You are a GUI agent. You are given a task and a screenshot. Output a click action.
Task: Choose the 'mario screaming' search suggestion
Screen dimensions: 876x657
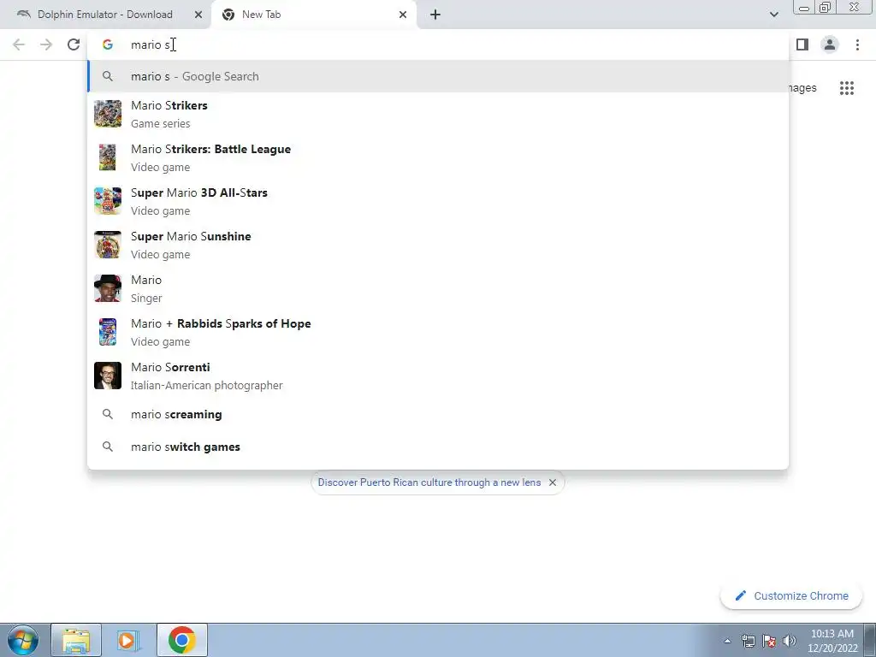click(438, 415)
